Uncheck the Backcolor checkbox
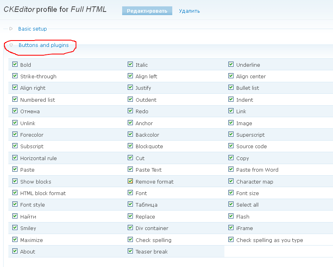 (130, 134)
